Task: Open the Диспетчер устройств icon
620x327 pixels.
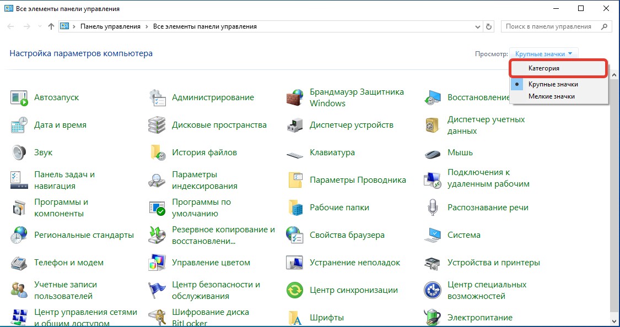Action: [x=295, y=125]
